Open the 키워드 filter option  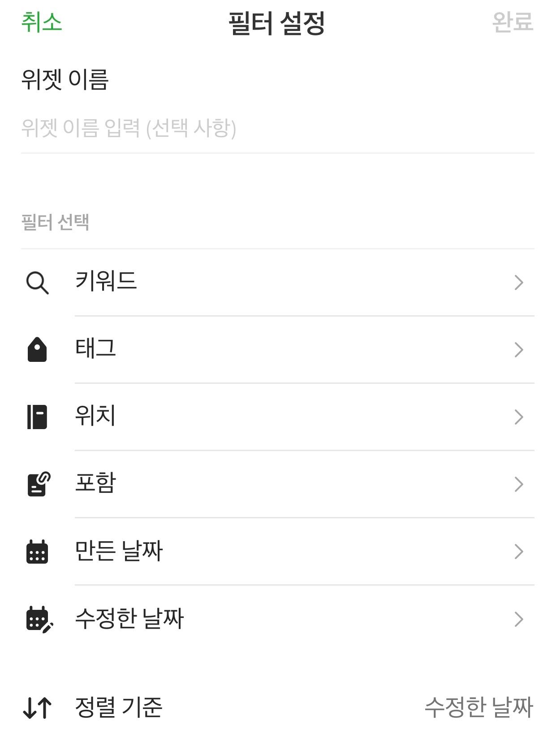[106, 282]
